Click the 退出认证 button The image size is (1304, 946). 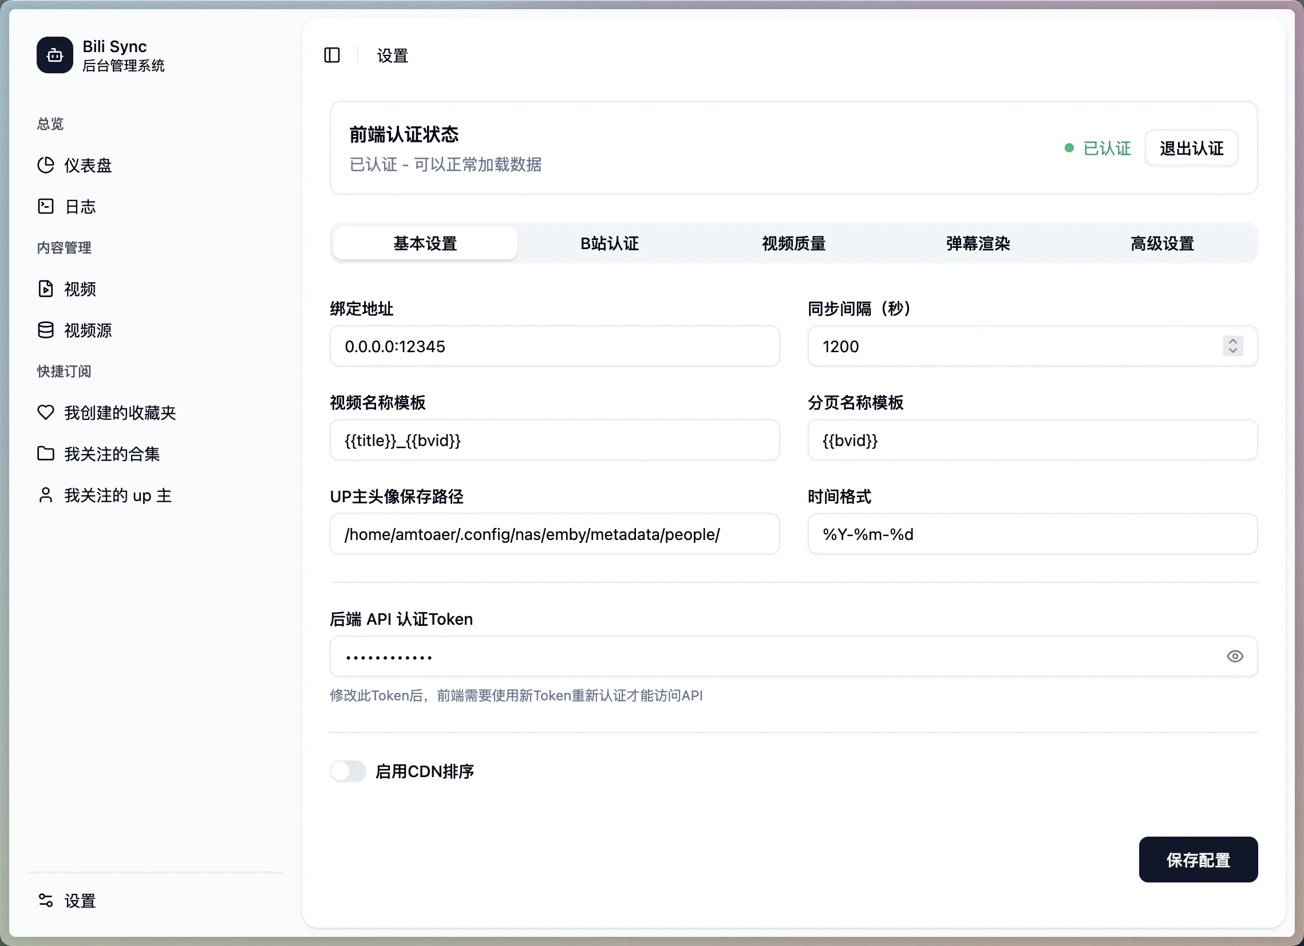(1191, 148)
